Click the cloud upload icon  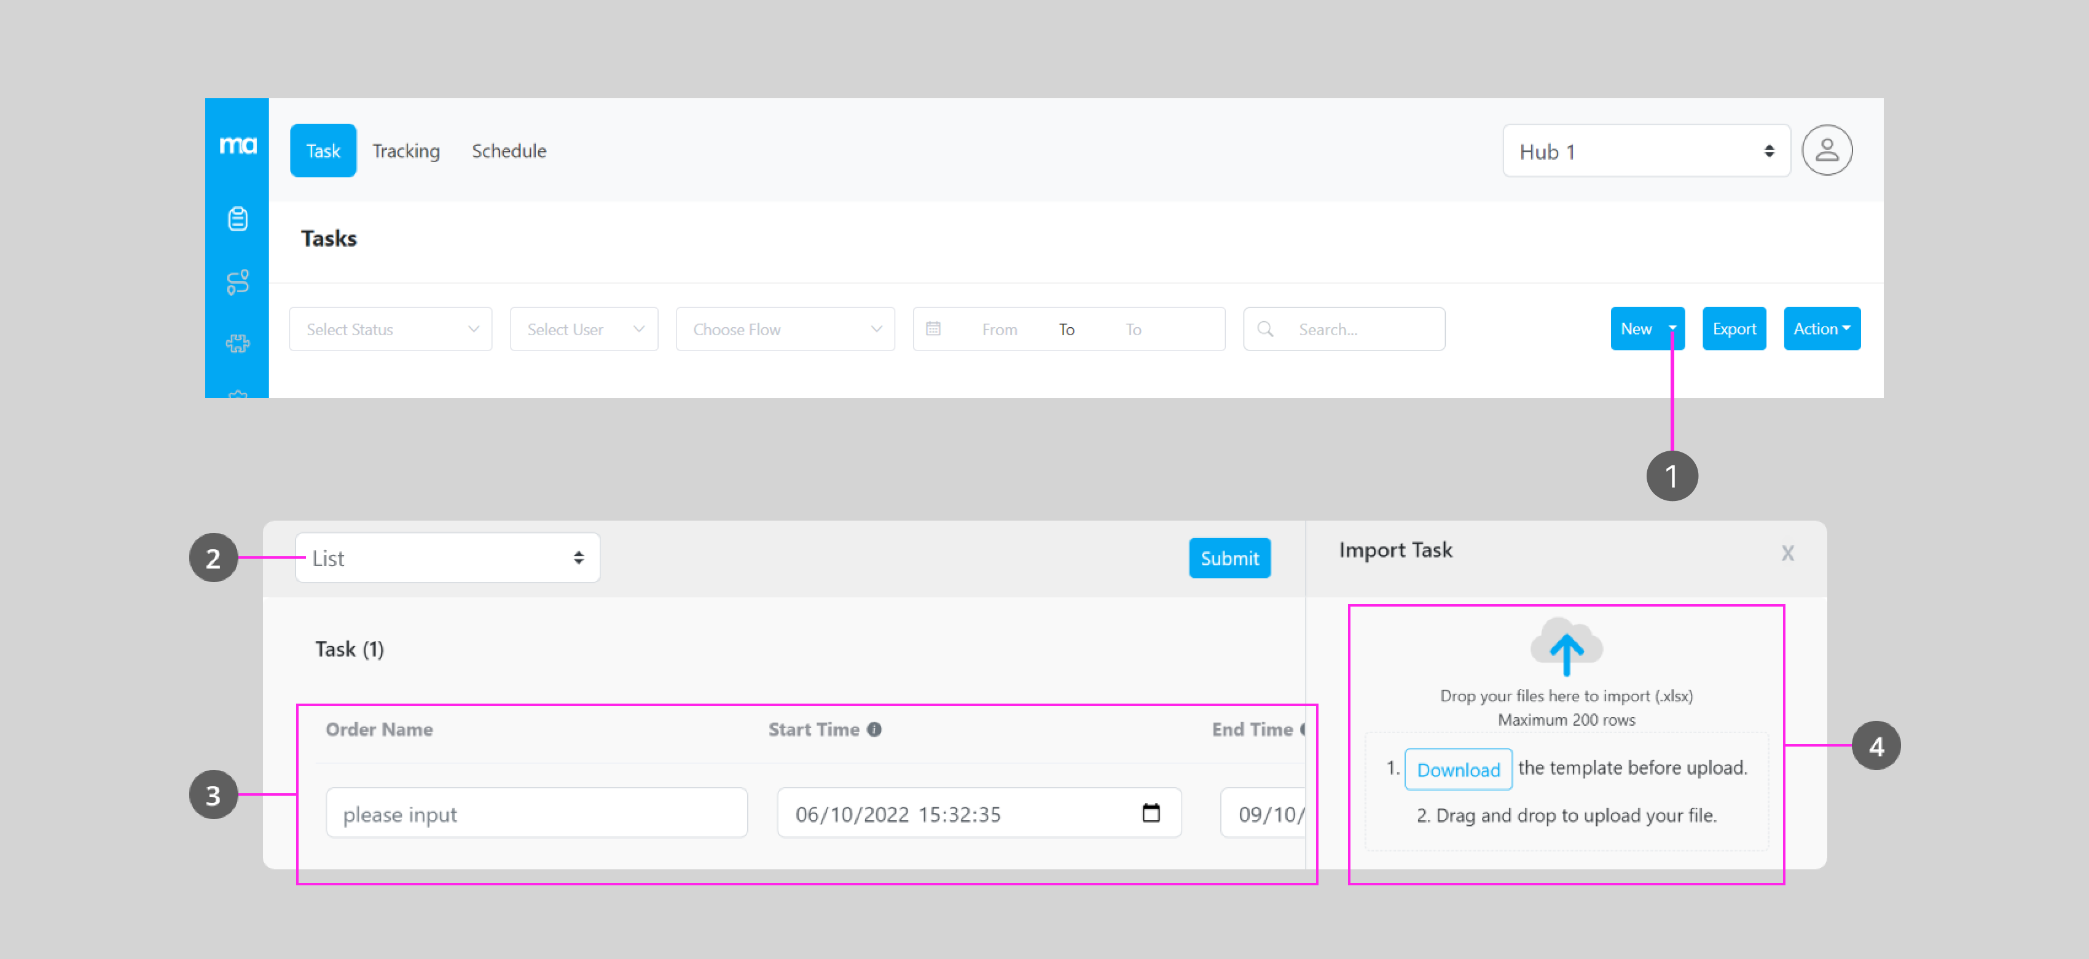(1566, 647)
